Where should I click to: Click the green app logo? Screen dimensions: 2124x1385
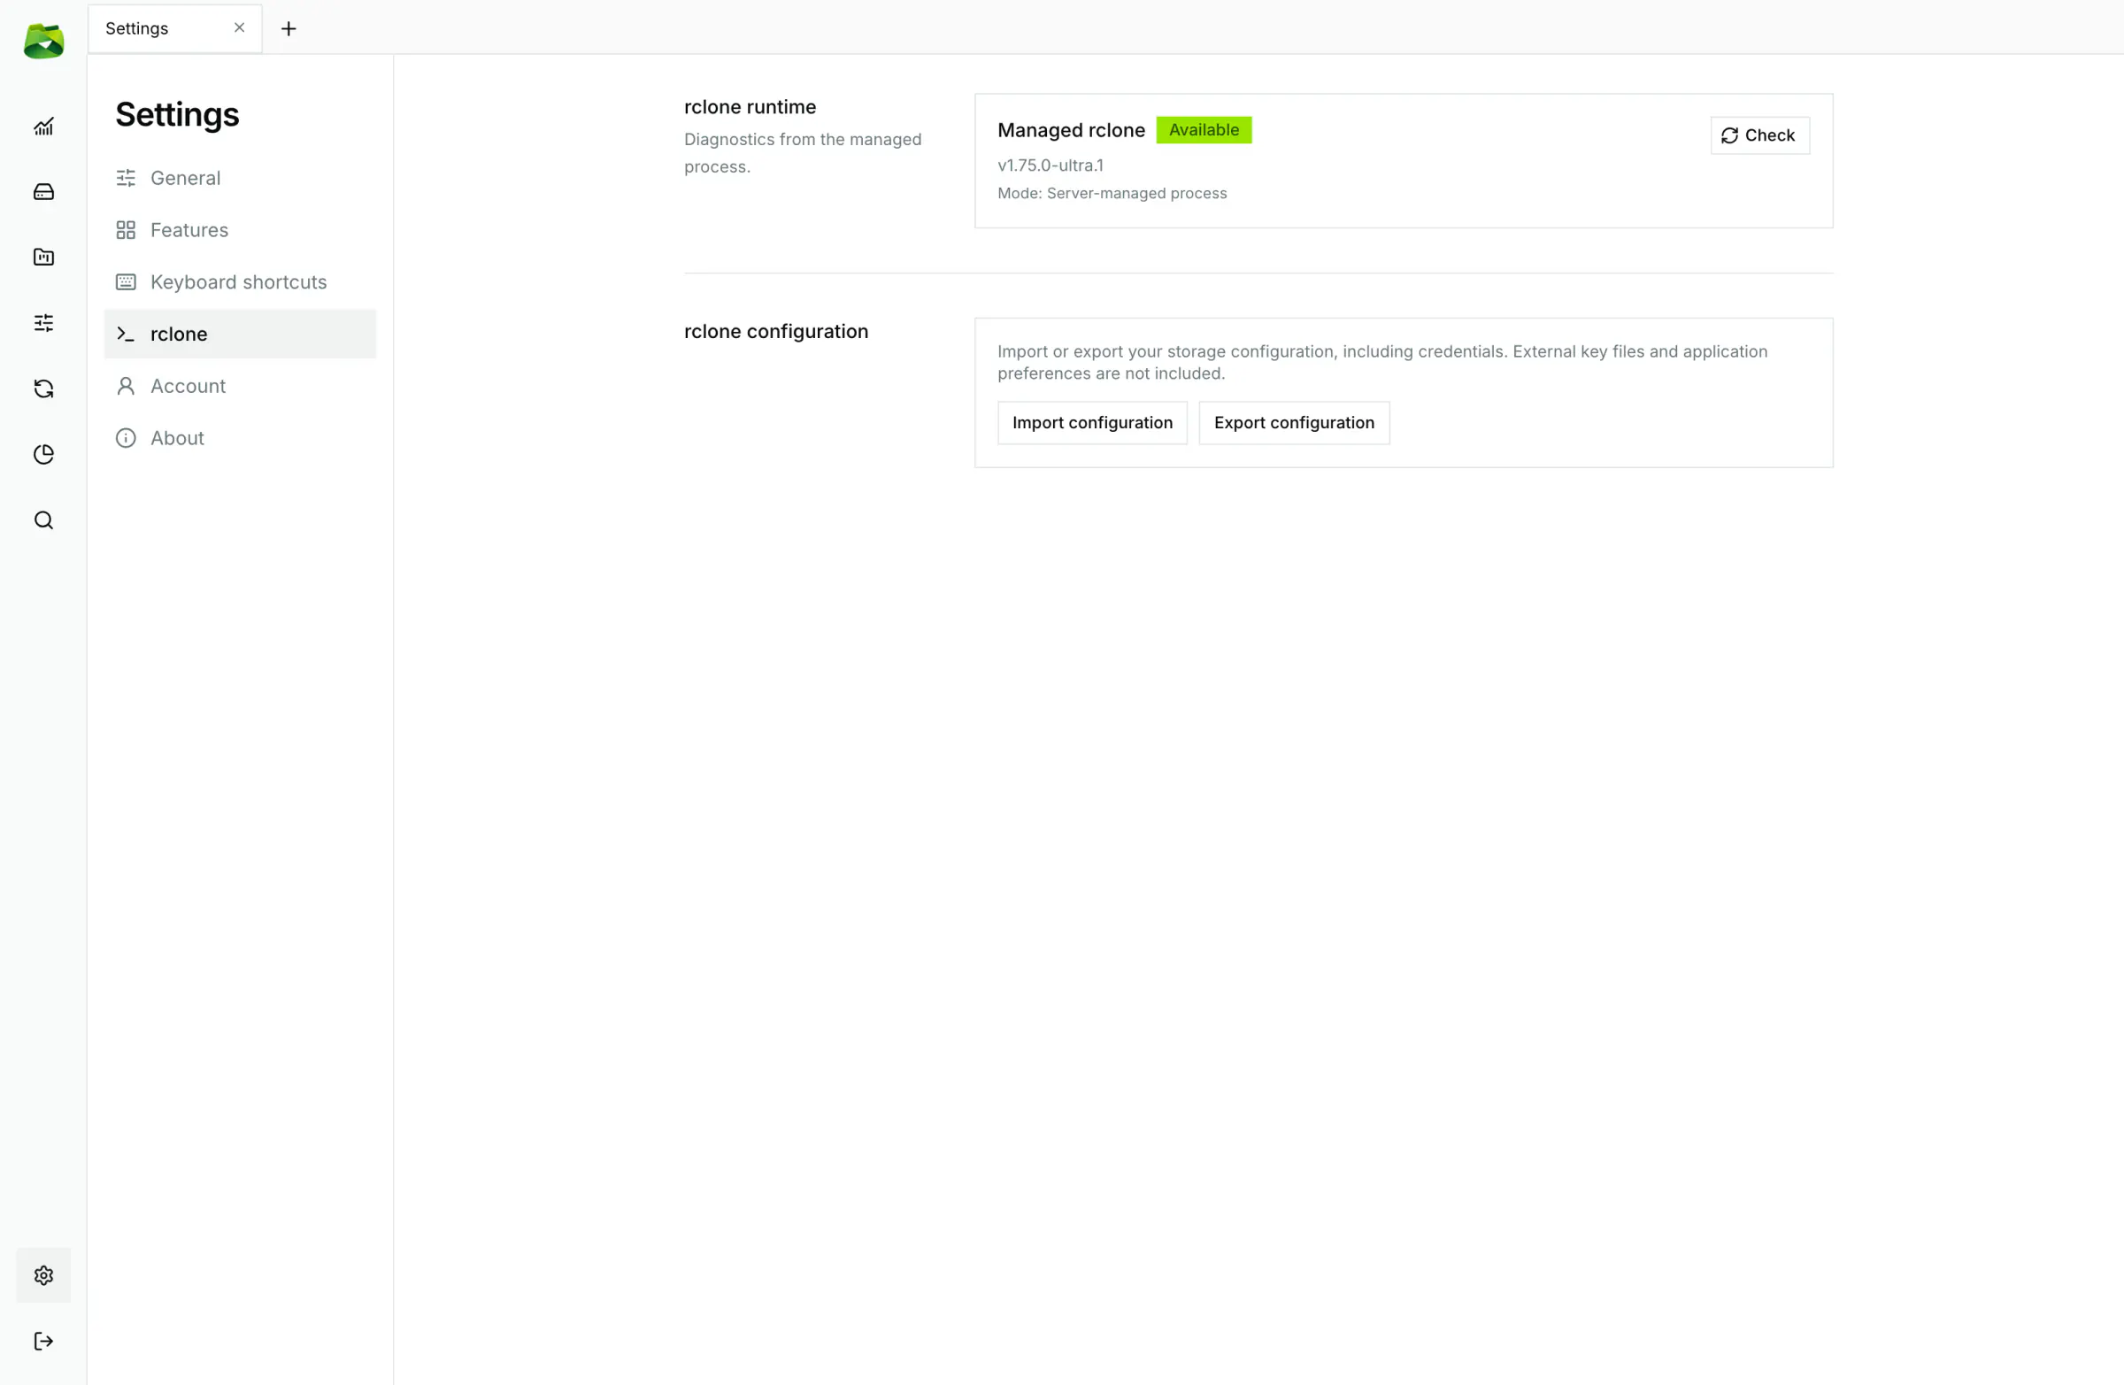43,41
